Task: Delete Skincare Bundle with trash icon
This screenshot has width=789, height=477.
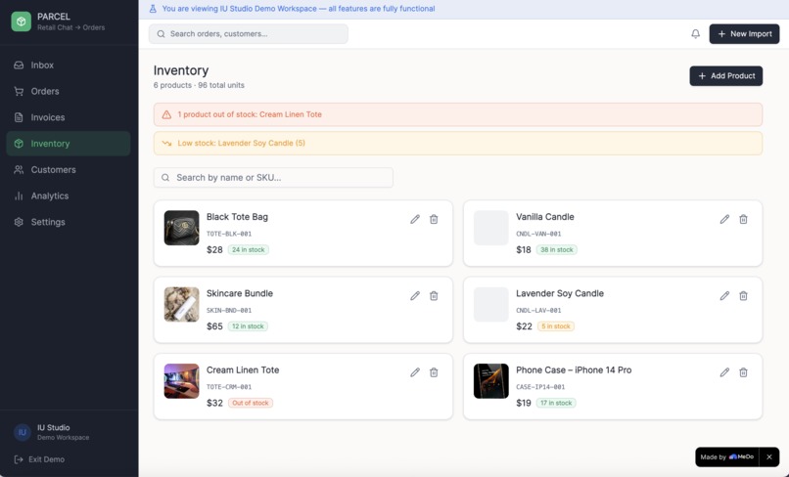Action: (434, 295)
